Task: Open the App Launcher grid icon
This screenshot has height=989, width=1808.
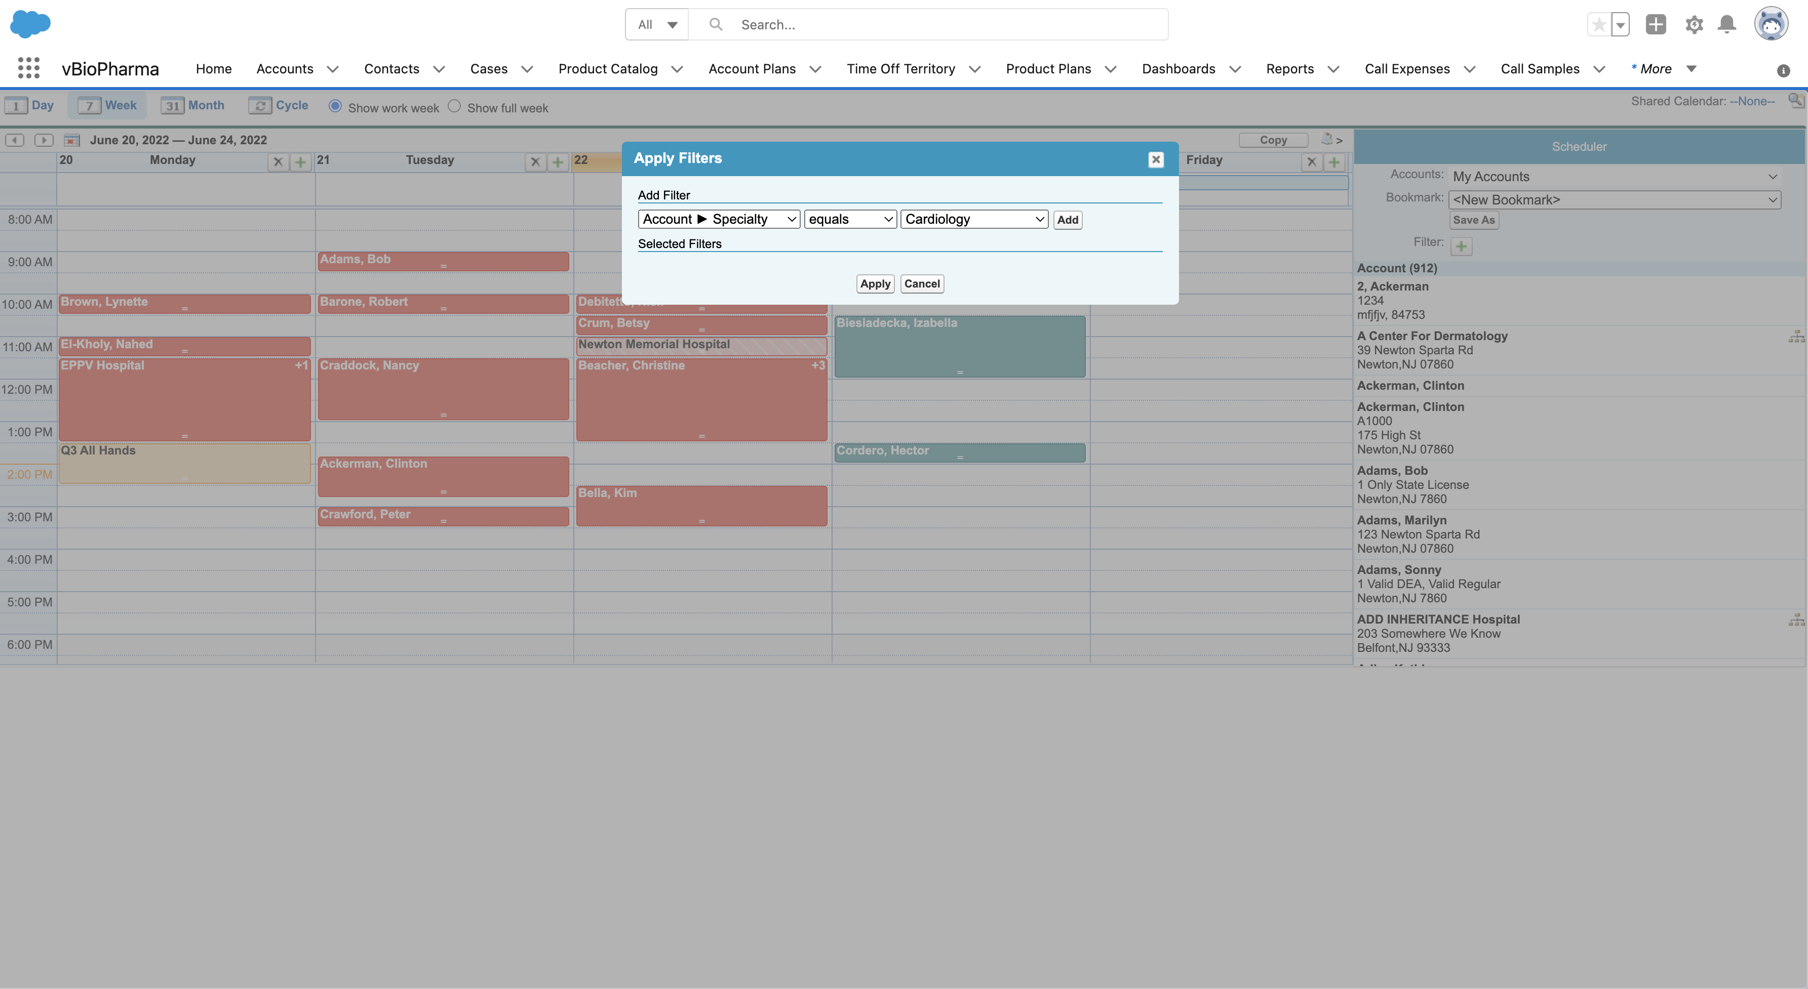Action: pyautogui.click(x=29, y=68)
